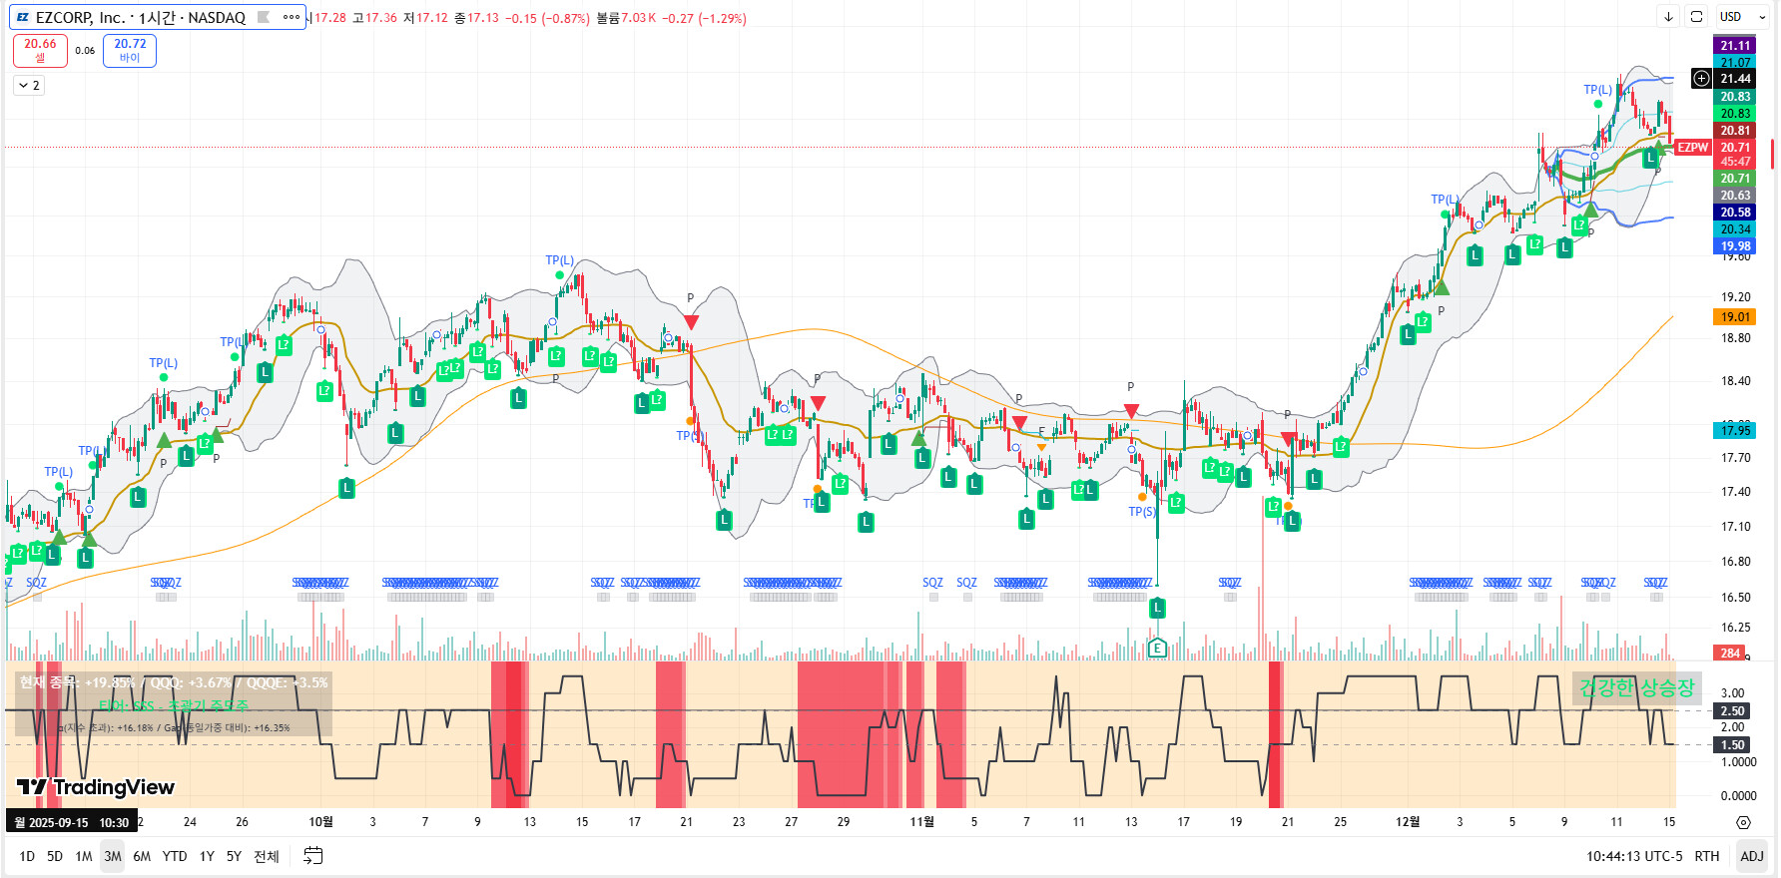This screenshot has height=878, width=1781.
Task: Click the red 284 volume label
Action: pos(1730,654)
